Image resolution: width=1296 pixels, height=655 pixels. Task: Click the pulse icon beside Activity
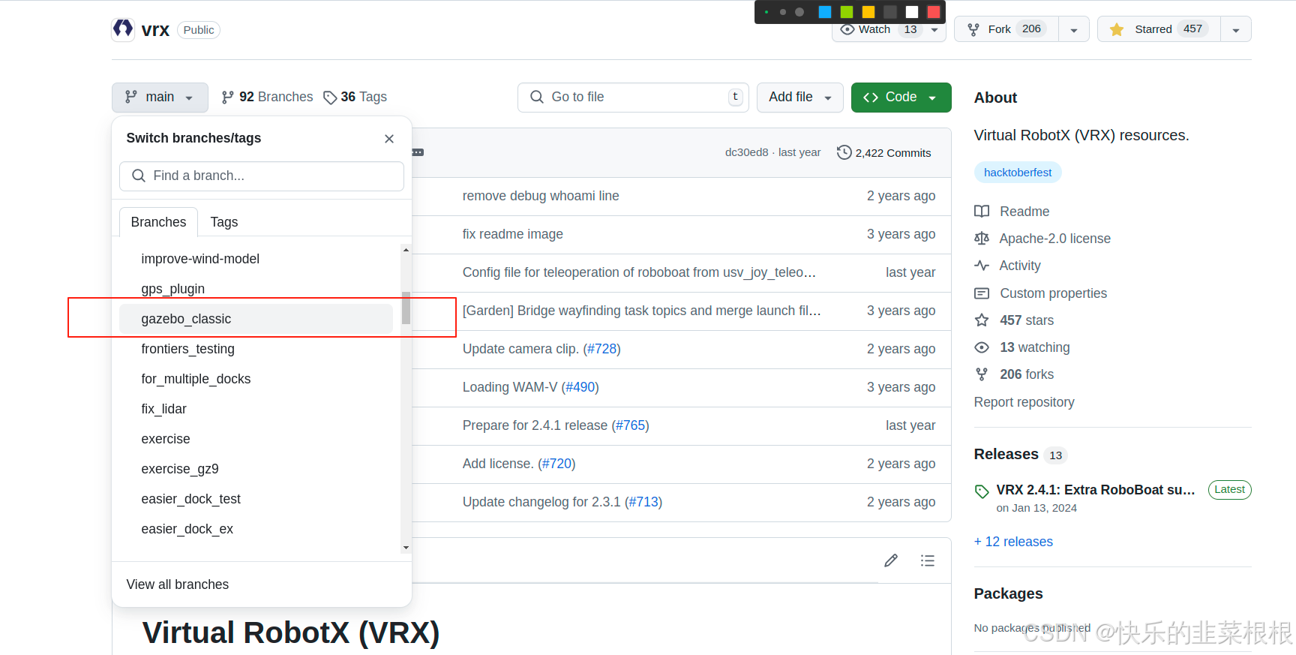click(982, 266)
